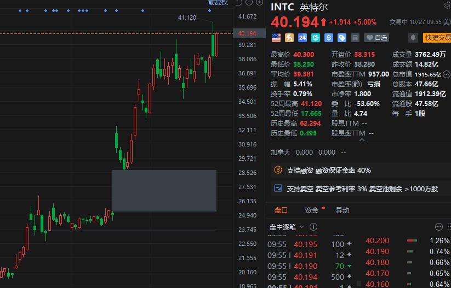Click the gray notes badge icon
451x288 pixels.
tap(355, 38)
